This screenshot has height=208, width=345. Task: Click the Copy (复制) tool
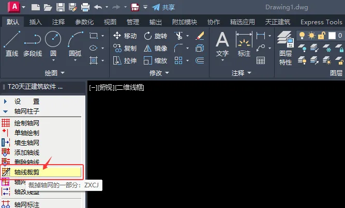[125, 48]
